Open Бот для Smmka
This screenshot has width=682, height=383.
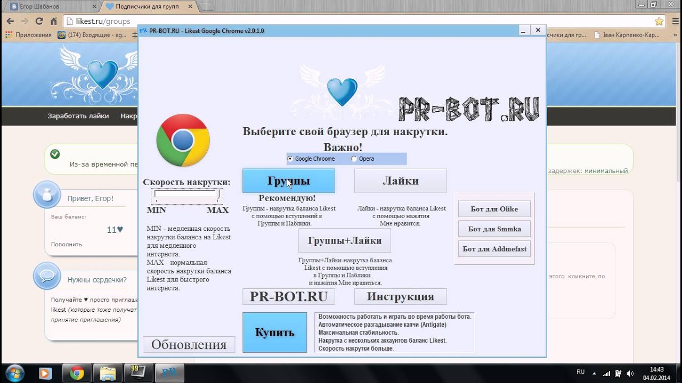tap(494, 229)
